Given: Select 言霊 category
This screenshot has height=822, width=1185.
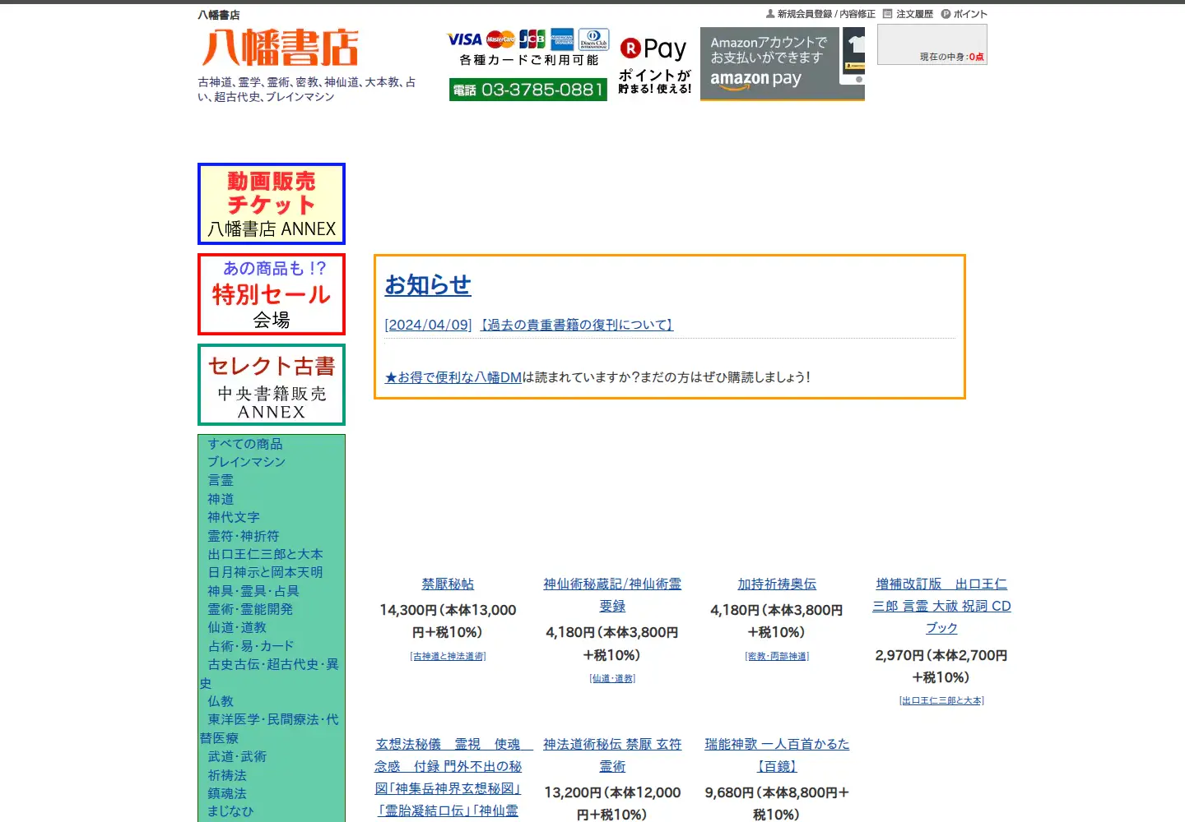Looking at the screenshot, I should pyautogui.click(x=221, y=480).
